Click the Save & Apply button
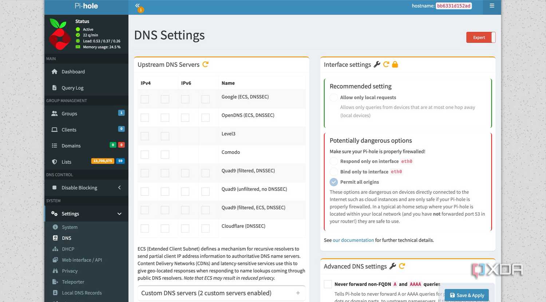This screenshot has width=546, height=302. tap(467, 295)
